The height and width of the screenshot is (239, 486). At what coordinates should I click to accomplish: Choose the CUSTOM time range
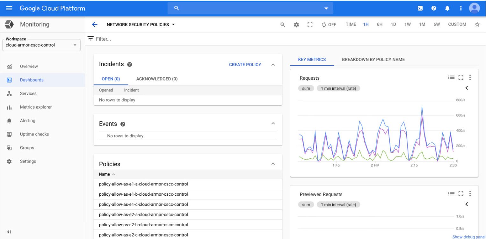[x=457, y=24]
